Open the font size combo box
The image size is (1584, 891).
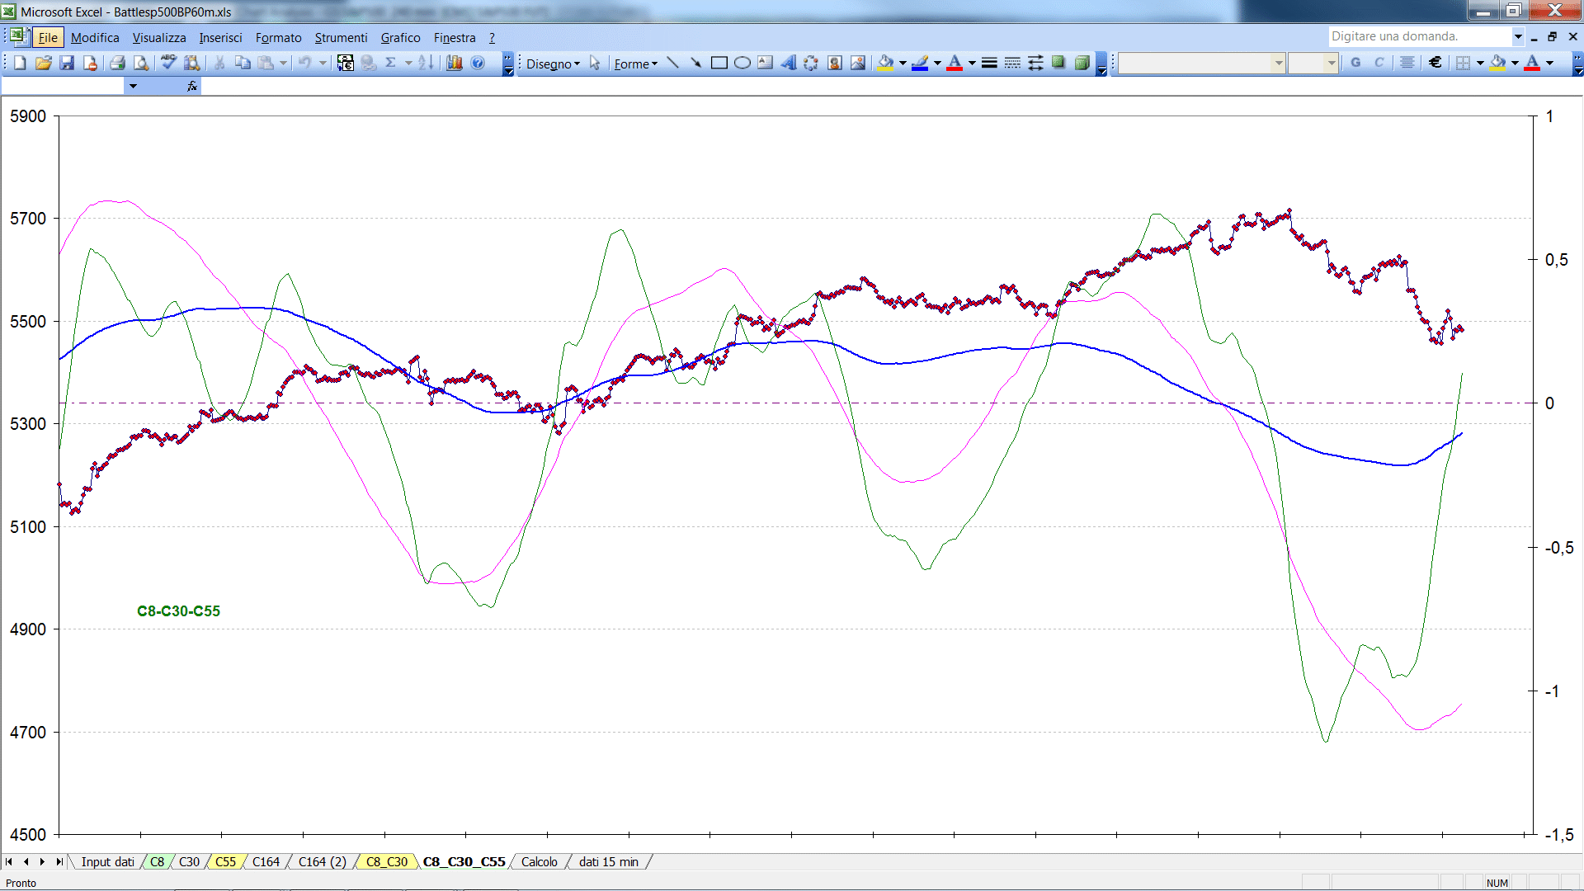tap(1313, 63)
